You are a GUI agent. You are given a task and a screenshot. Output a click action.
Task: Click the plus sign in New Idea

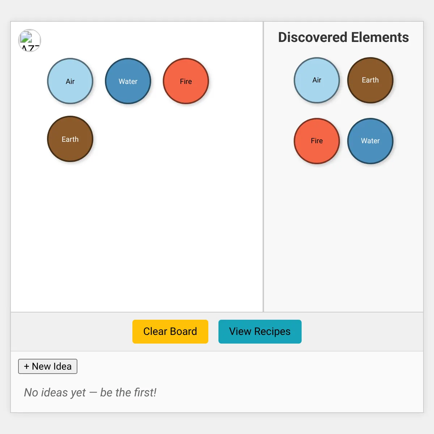(x=26, y=366)
